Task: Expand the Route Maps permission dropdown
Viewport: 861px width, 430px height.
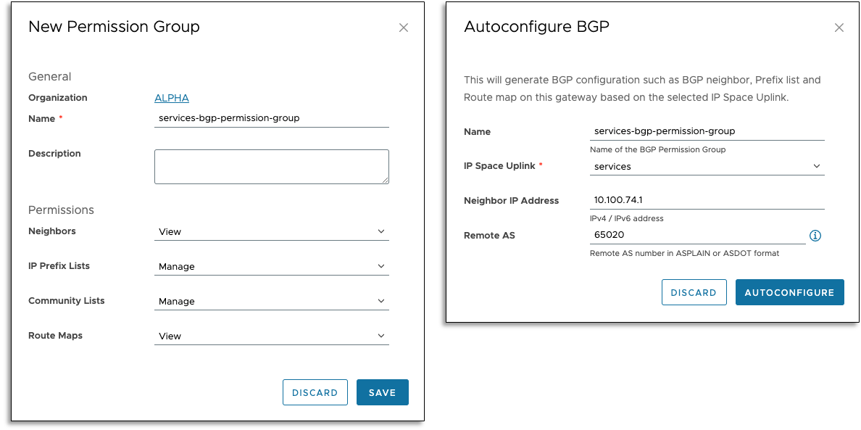Action: 272,336
